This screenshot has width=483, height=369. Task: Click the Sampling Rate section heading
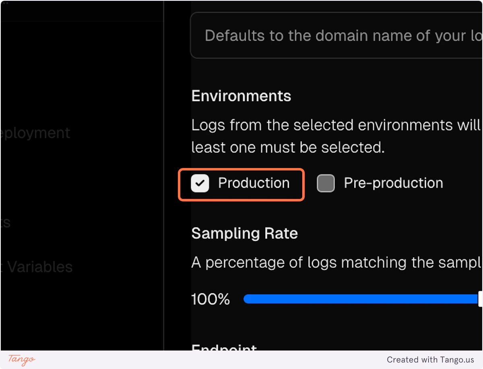pyautogui.click(x=244, y=233)
